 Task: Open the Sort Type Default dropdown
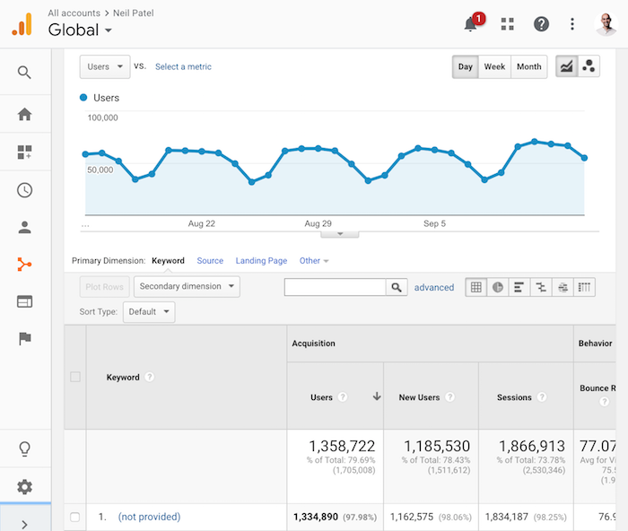click(x=149, y=311)
